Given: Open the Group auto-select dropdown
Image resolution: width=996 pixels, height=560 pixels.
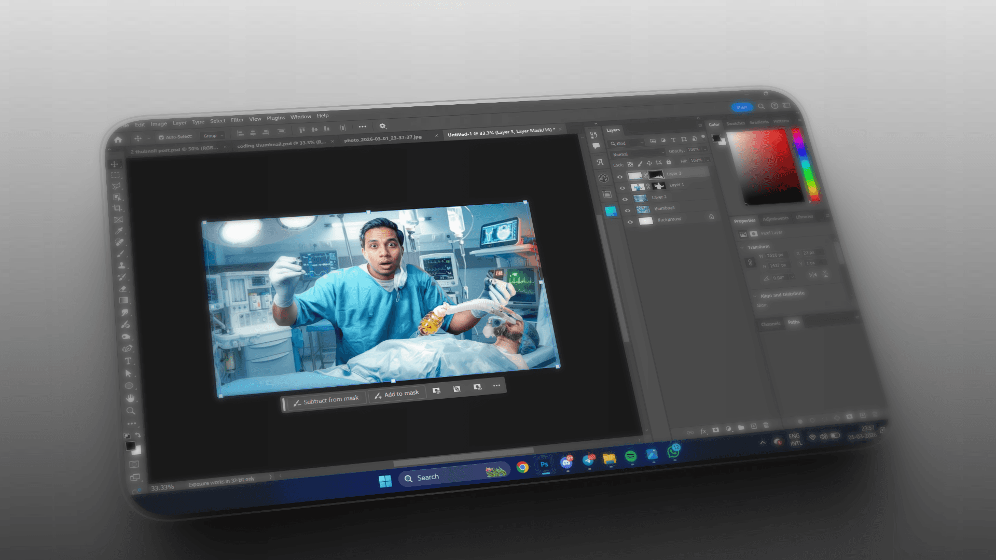Looking at the screenshot, I should click(213, 136).
